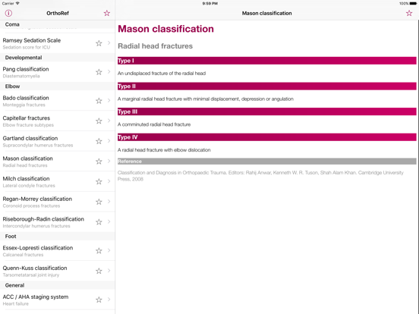Star Mason classification in the list
Viewport: 419px width, 314px height.
pos(99,162)
